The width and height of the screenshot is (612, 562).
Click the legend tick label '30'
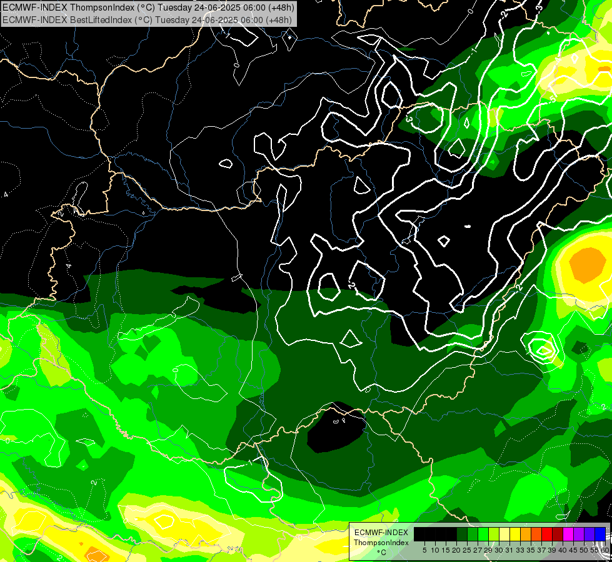(x=499, y=550)
